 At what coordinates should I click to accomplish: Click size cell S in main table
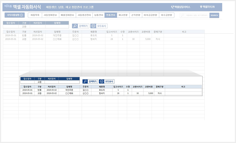click(112, 36)
